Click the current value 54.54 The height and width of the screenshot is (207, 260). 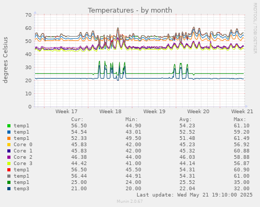[x=79, y=132]
